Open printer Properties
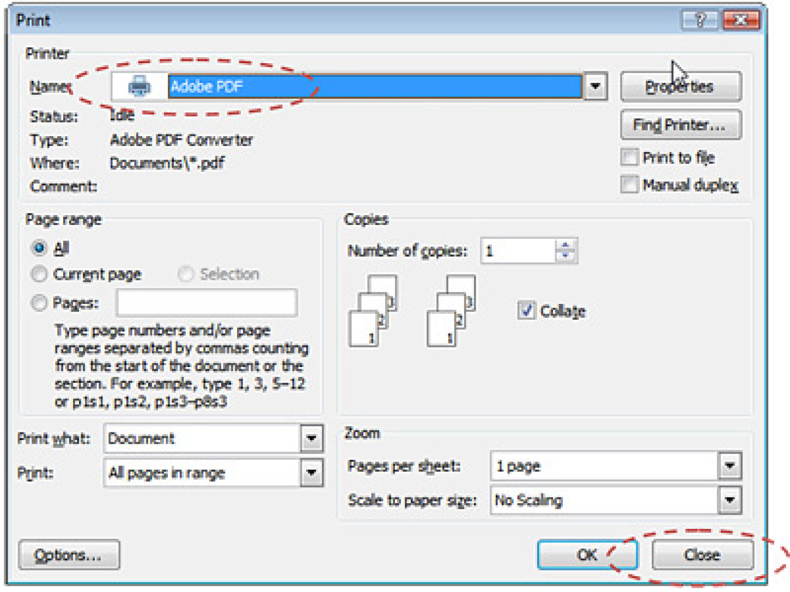 click(681, 86)
